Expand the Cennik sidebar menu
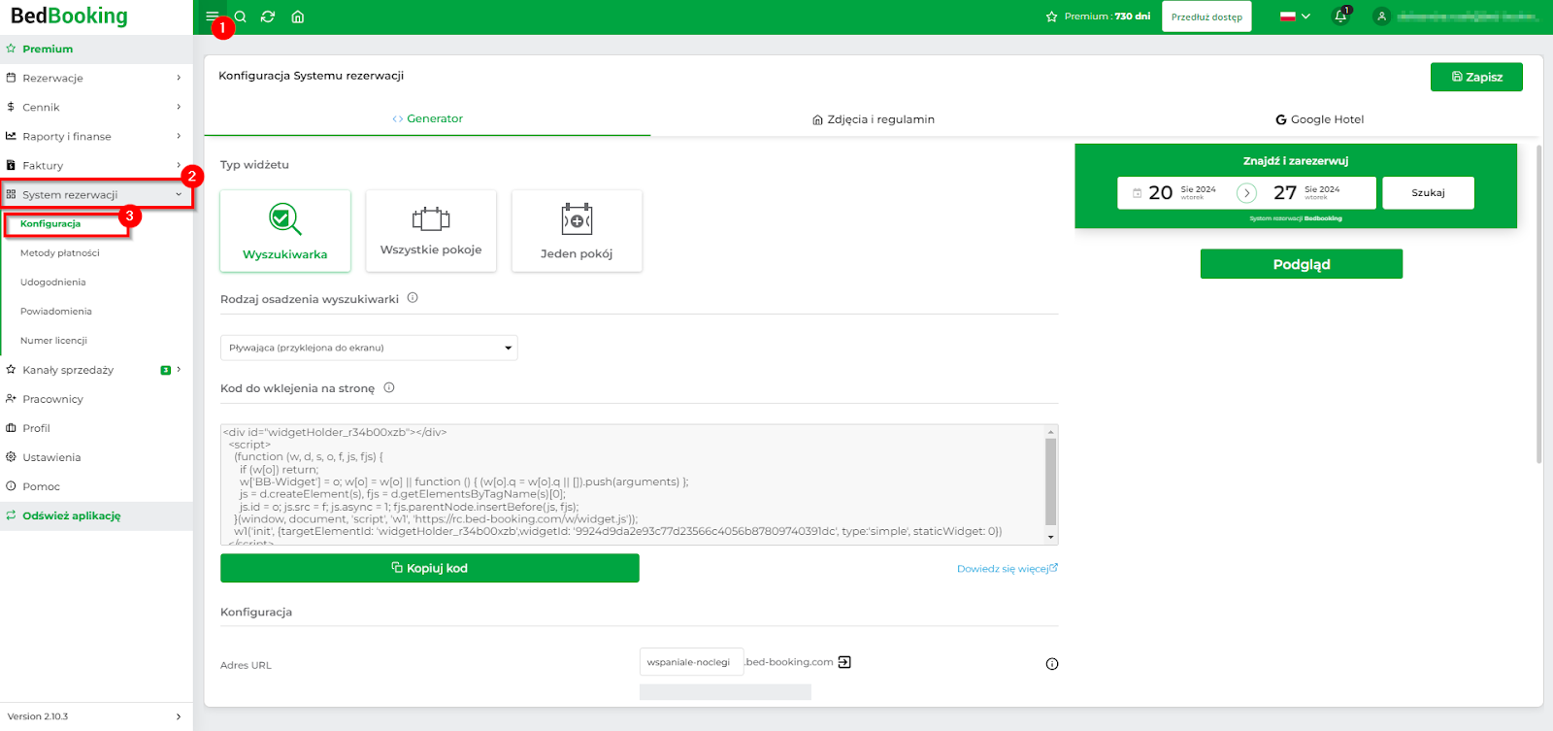The image size is (1553, 731). tap(96, 107)
